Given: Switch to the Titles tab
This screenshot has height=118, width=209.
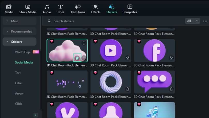Looking at the screenshot, I should pos(61,9).
